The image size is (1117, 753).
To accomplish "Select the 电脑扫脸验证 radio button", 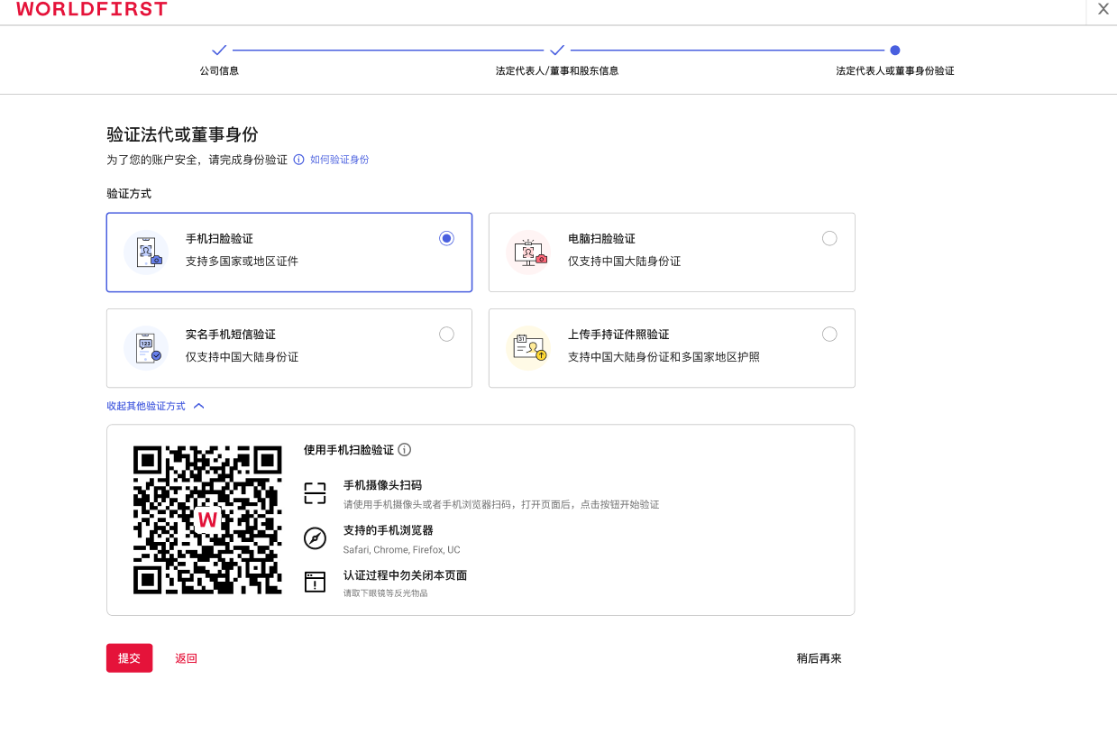I will 829,238.
